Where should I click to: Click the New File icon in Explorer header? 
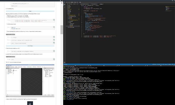point(73,4)
